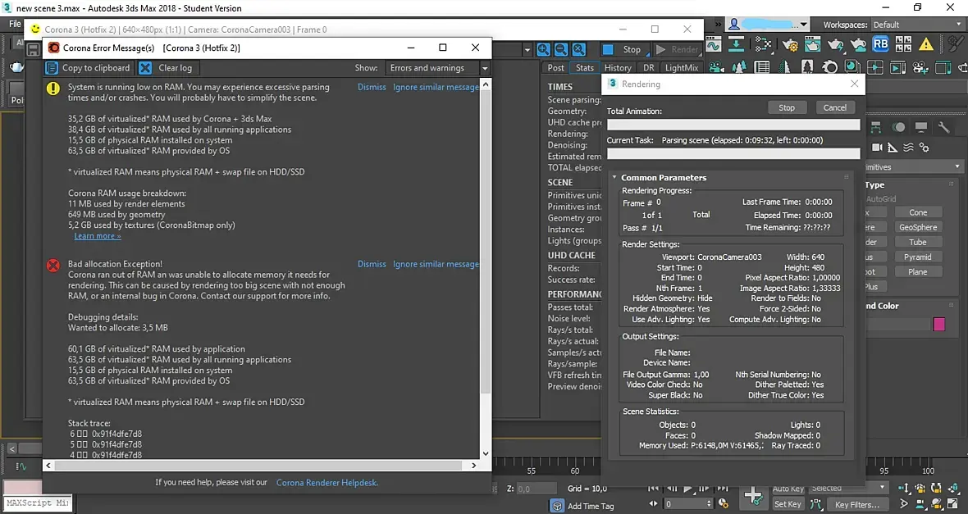968x514 pixels.
Task: Click the blue RB toolbar icon
Action: click(x=880, y=44)
